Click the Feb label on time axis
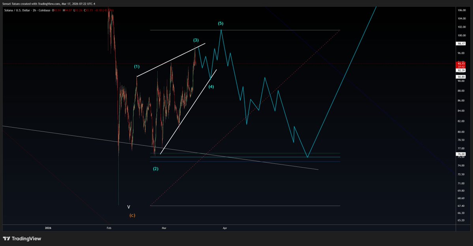The height and width of the screenshot is (246, 473). (x=109, y=228)
